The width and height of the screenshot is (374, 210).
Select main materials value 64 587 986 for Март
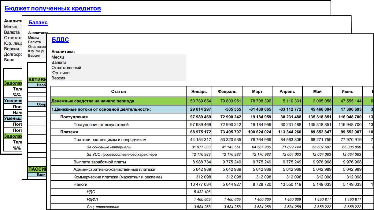[262, 147]
